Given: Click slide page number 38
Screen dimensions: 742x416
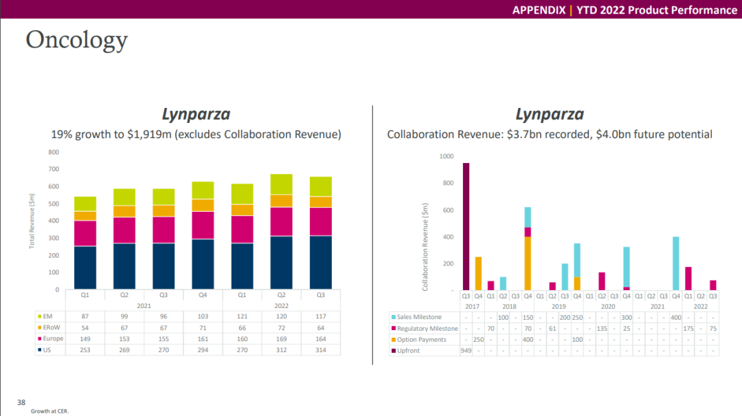Looking at the screenshot, I should [21, 402].
